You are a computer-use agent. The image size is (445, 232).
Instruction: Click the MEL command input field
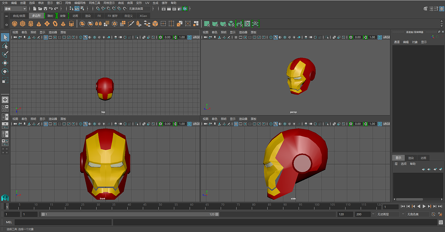coord(63,222)
